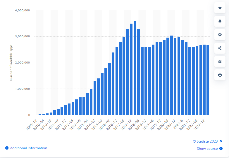This screenshot has height=158, width=229.
Task: Open the Additional Information link
Action: 28,148
